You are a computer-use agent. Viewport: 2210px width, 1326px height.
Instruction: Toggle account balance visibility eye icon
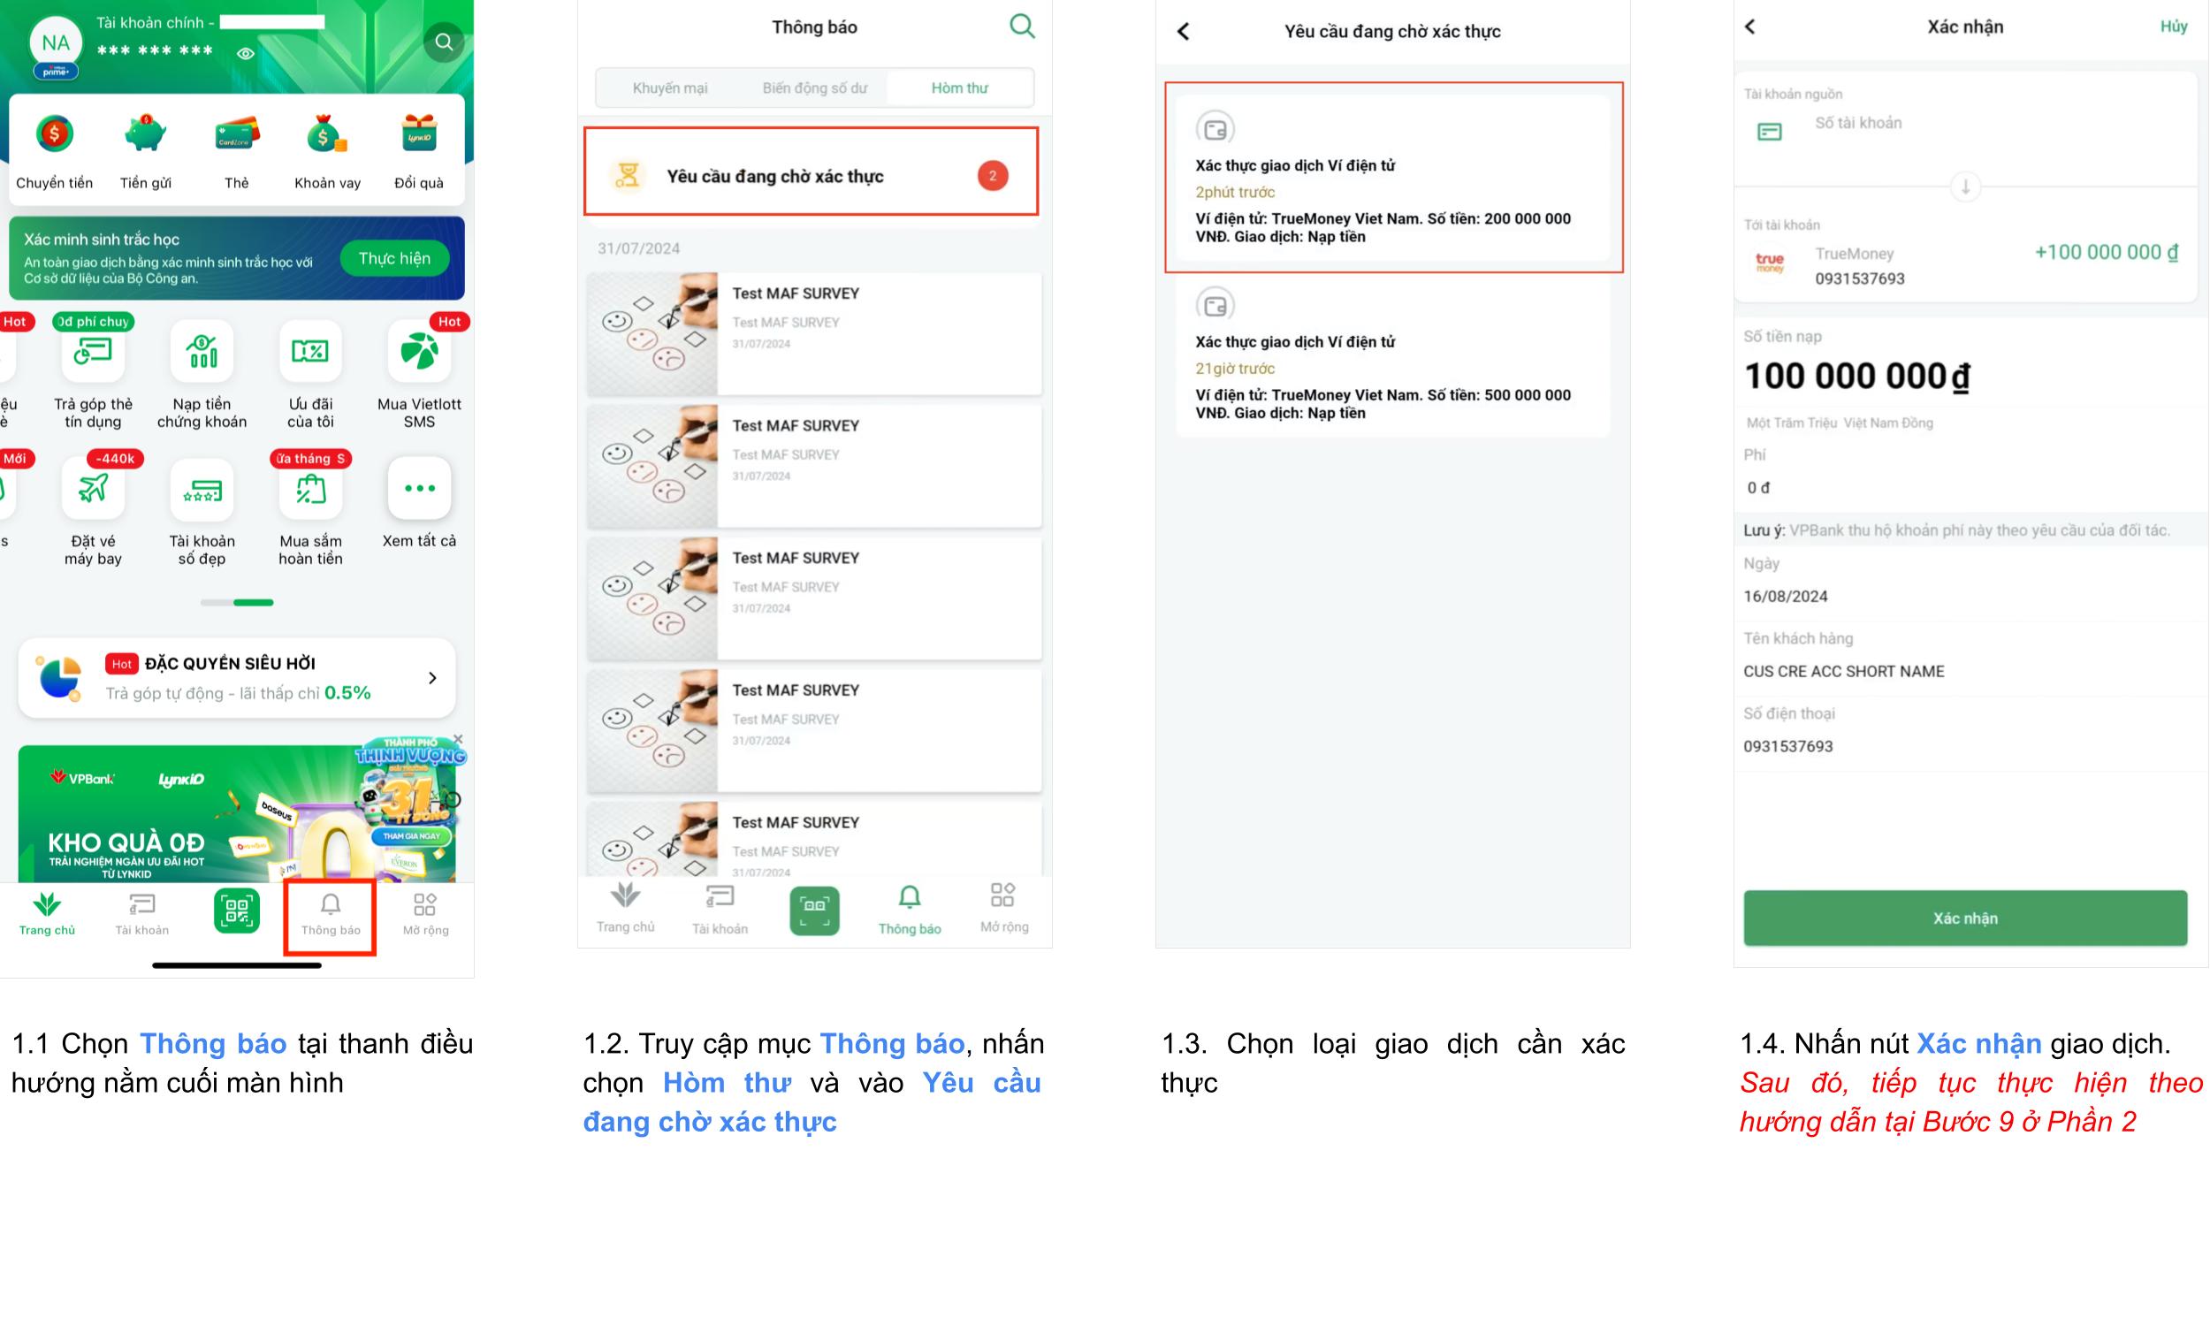[x=246, y=54]
